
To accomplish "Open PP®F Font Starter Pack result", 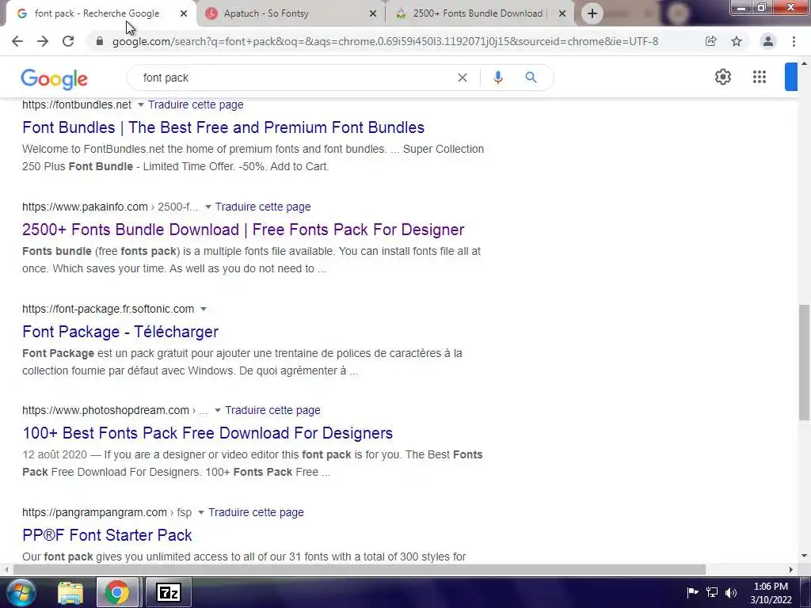I will [x=107, y=534].
